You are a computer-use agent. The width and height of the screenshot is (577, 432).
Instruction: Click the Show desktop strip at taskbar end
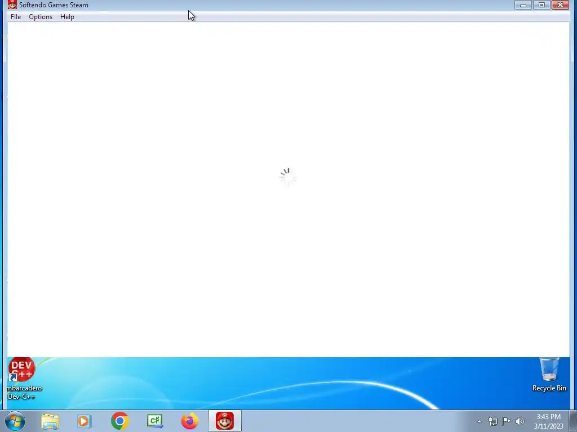coord(573,421)
